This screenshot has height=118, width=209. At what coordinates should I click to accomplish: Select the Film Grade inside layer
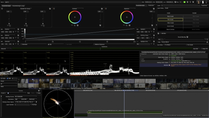[x=170, y=19]
